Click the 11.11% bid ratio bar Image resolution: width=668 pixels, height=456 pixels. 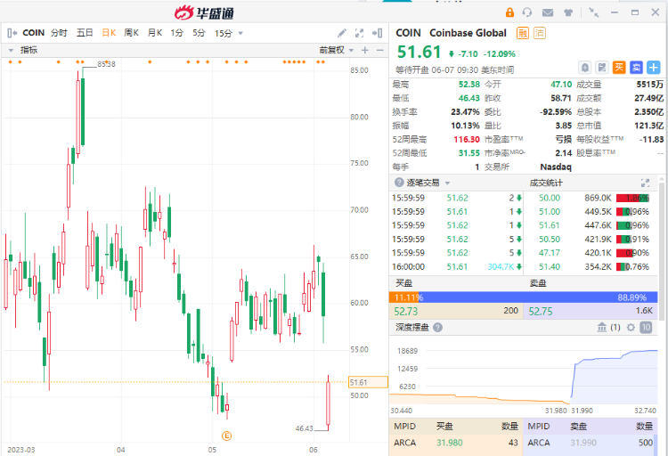(403, 297)
